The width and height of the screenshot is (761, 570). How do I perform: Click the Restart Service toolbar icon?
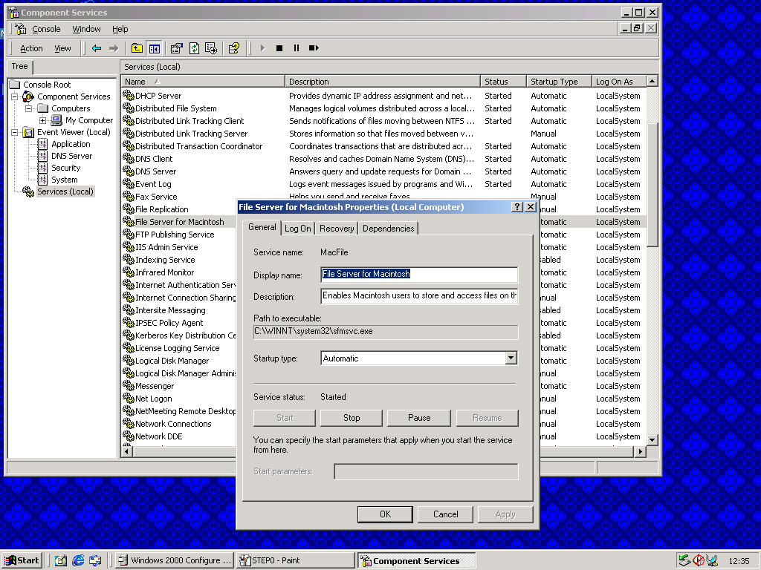click(314, 48)
